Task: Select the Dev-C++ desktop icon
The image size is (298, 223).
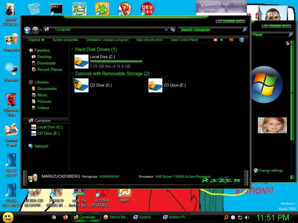Action: click(x=148, y=8)
